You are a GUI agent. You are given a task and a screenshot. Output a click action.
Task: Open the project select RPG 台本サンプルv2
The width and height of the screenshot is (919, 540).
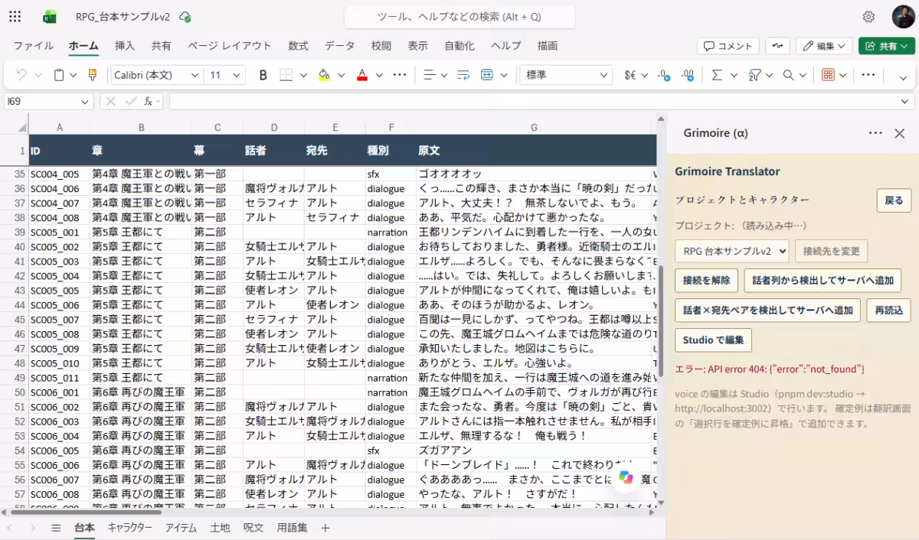732,250
